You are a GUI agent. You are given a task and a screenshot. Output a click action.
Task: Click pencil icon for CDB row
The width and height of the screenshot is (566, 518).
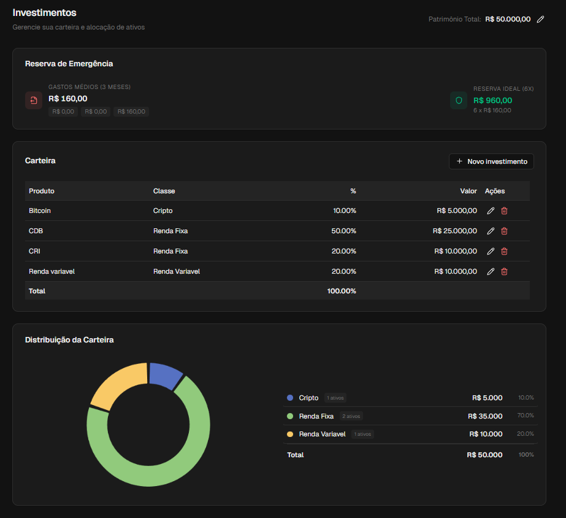(491, 231)
